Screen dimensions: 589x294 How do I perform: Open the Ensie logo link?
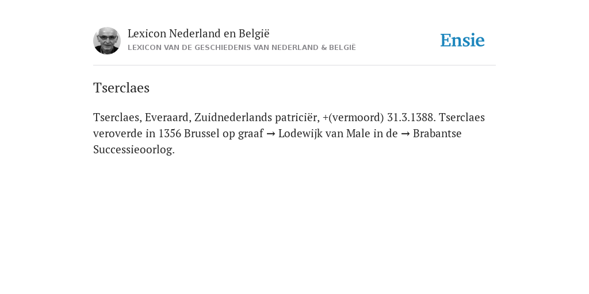pos(462,41)
